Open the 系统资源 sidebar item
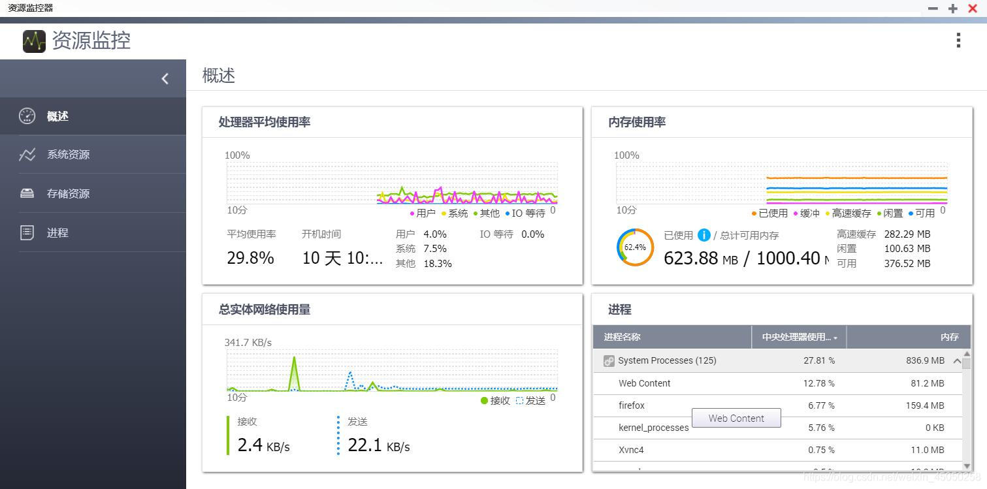Viewport: 987px width, 489px height. (93, 155)
